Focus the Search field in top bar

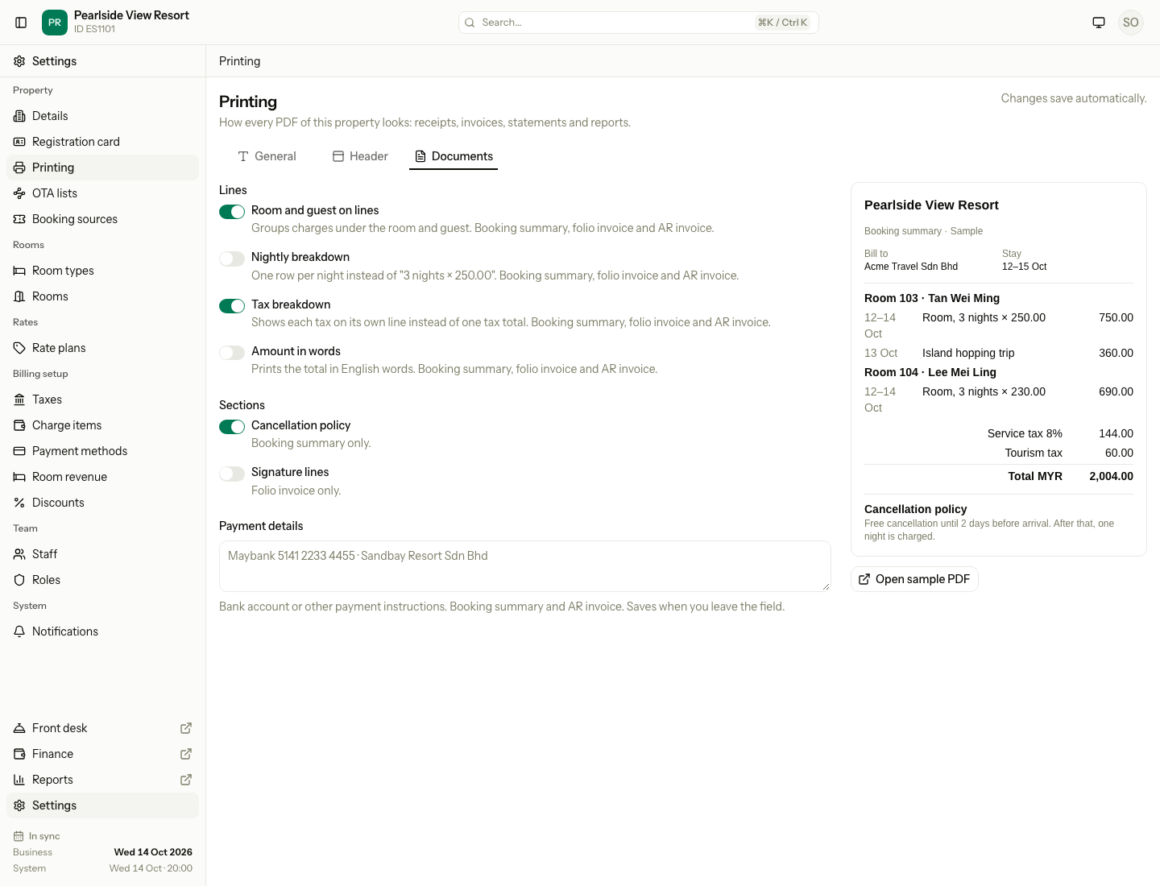point(639,23)
